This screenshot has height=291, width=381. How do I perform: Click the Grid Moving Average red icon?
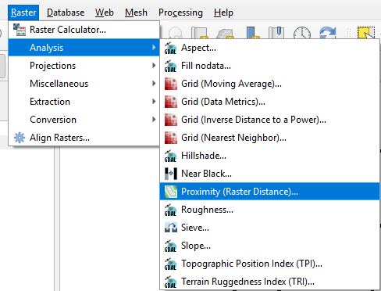[x=171, y=84]
